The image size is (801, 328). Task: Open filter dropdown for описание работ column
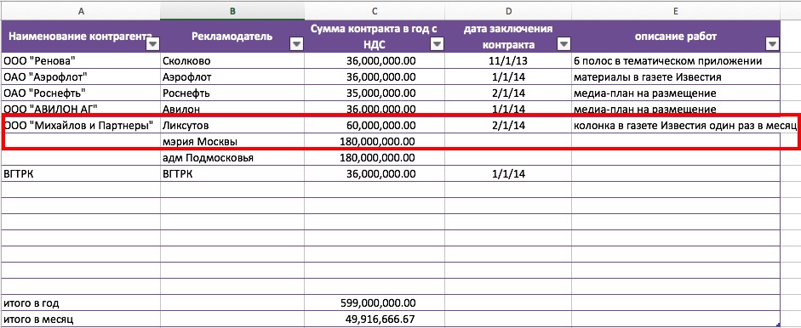(772, 45)
